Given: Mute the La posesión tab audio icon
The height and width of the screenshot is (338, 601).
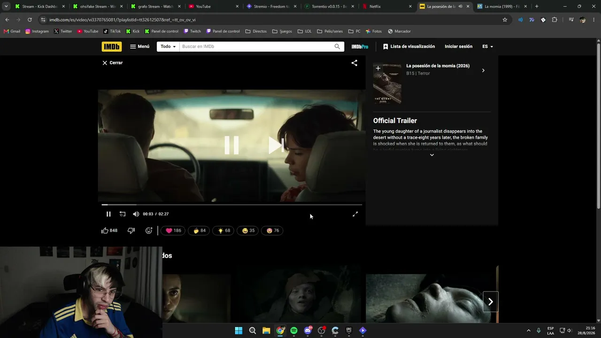Looking at the screenshot, I should point(460,7).
